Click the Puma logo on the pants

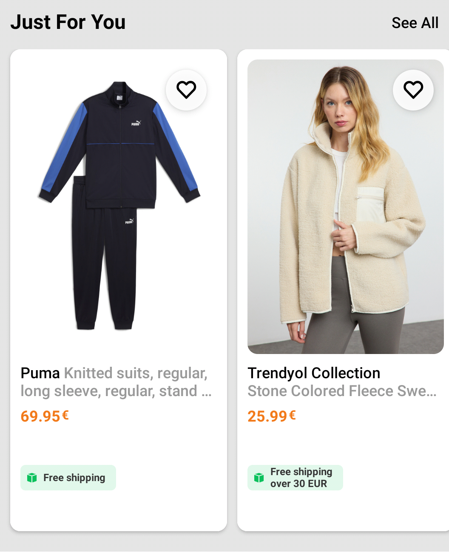point(129,221)
